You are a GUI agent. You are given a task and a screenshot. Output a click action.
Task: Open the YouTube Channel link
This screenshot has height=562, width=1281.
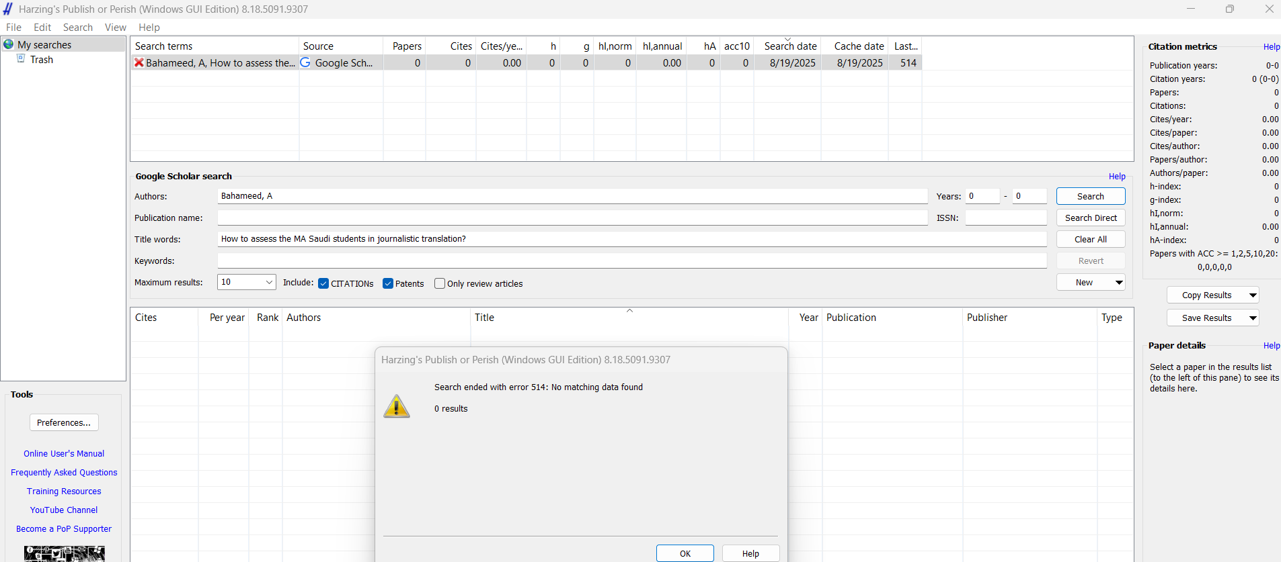pyautogui.click(x=64, y=510)
